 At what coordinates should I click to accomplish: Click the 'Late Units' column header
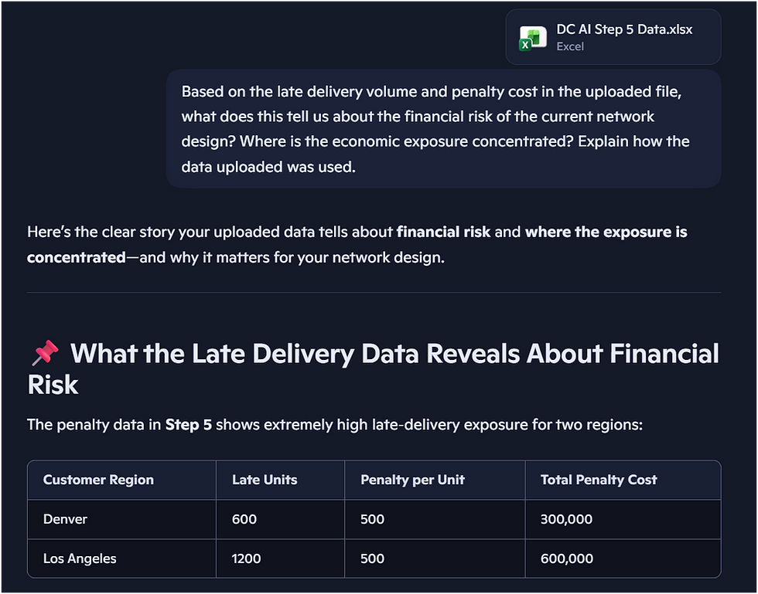[265, 480]
